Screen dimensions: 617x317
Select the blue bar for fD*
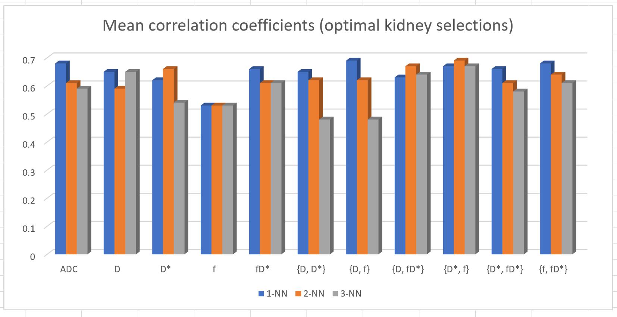point(254,162)
